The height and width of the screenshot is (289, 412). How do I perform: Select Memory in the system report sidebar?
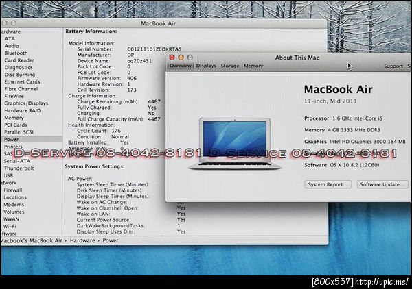coord(14,118)
